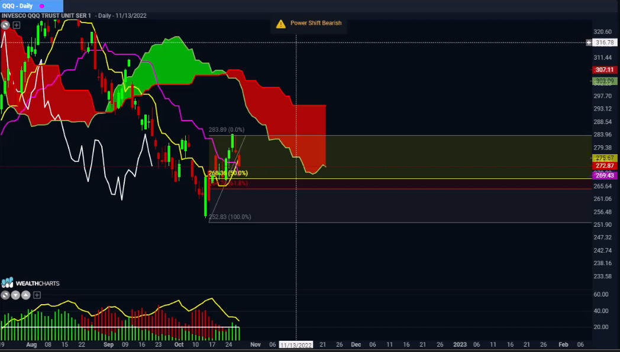The image size is (620, 352).
Task: Select Fibonacci label 252.83 (100.0%)
Action: 230,217
